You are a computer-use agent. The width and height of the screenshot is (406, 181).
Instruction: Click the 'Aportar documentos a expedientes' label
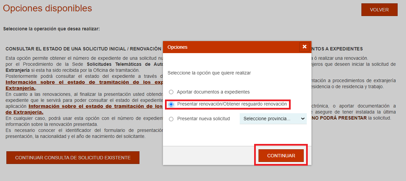click(213, 92)
